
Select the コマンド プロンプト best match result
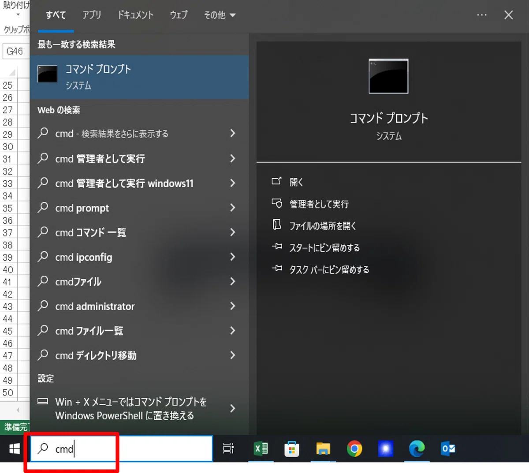point(139,77)
